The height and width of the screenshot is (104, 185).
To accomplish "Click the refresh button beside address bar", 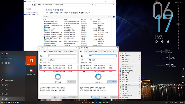I will pyautogui.click(x=93, y=5).
